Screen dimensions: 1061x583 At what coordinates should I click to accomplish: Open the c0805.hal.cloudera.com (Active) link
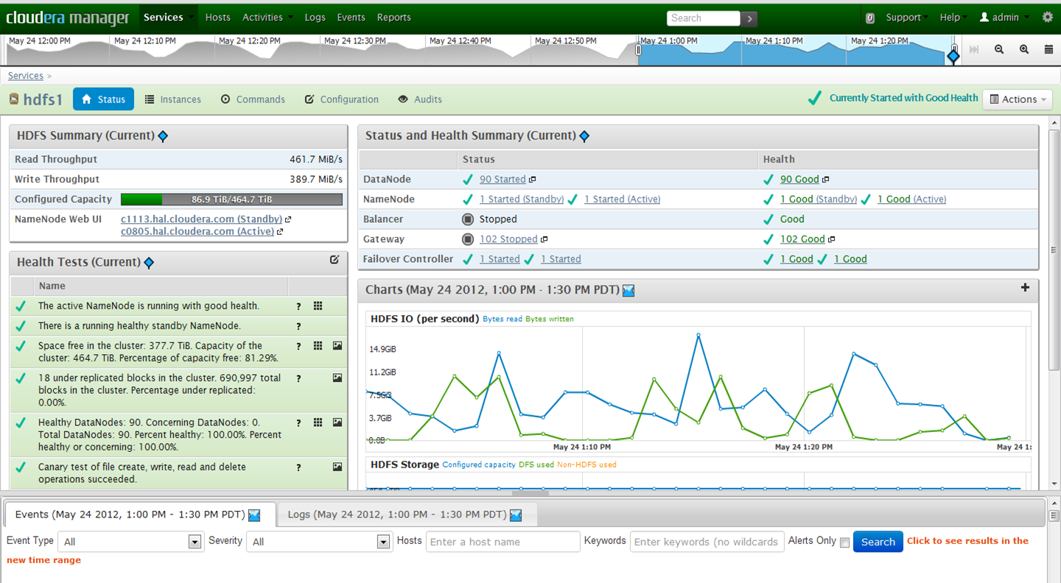click(197, 231)
